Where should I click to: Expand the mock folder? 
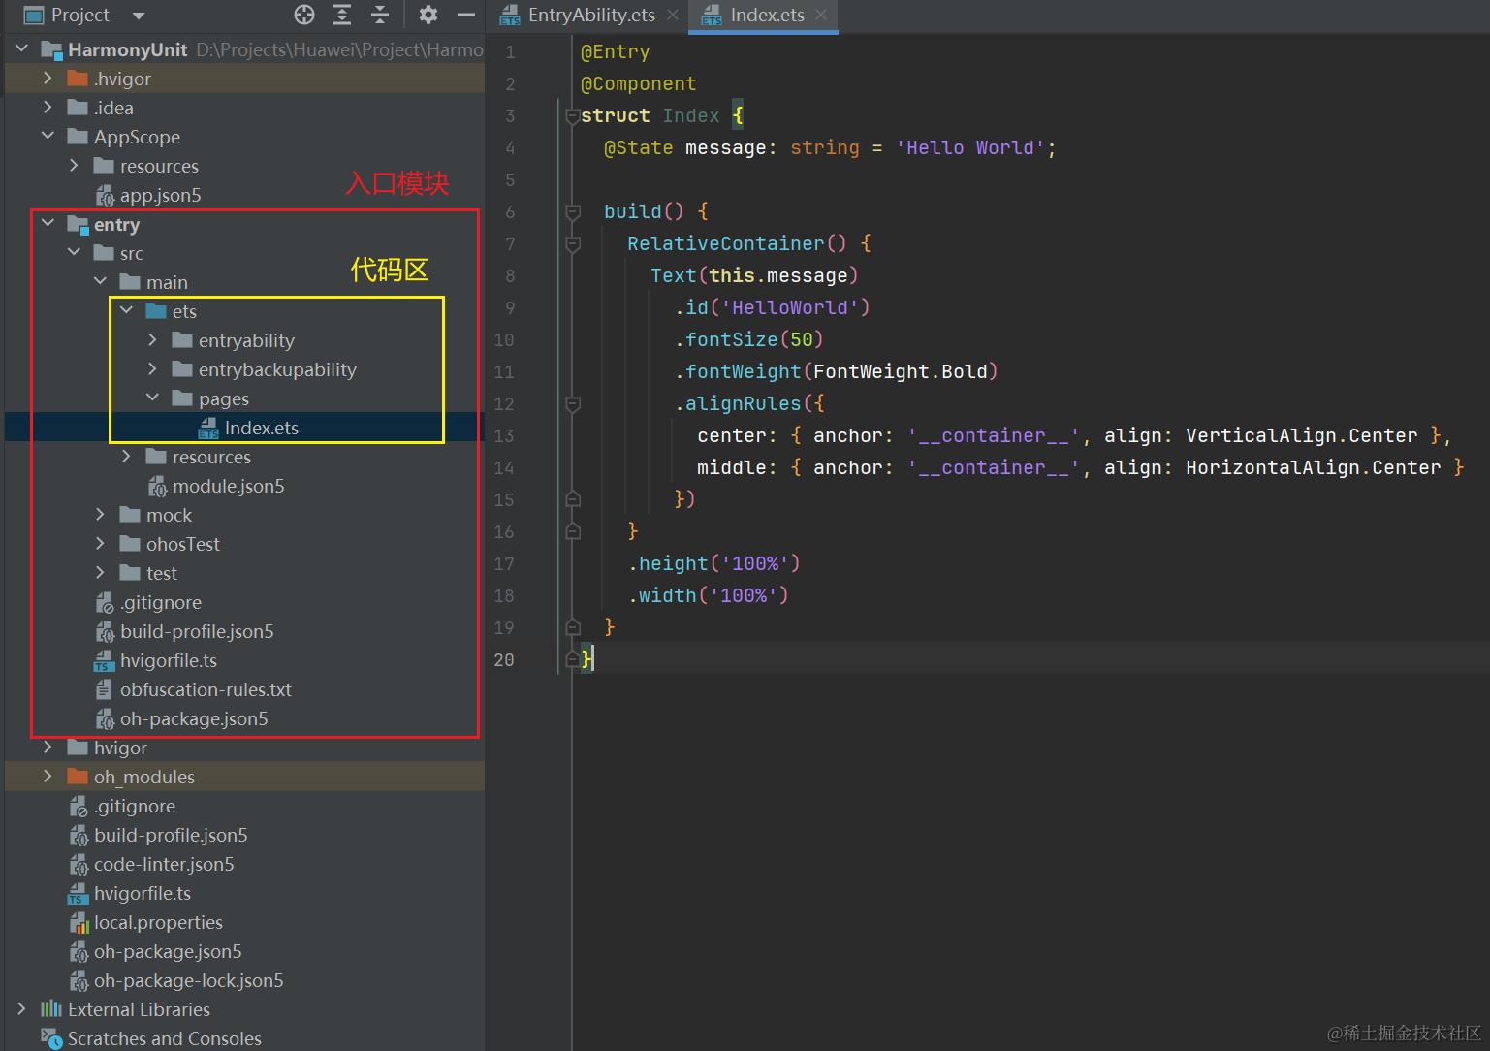[x=100, y=514]
